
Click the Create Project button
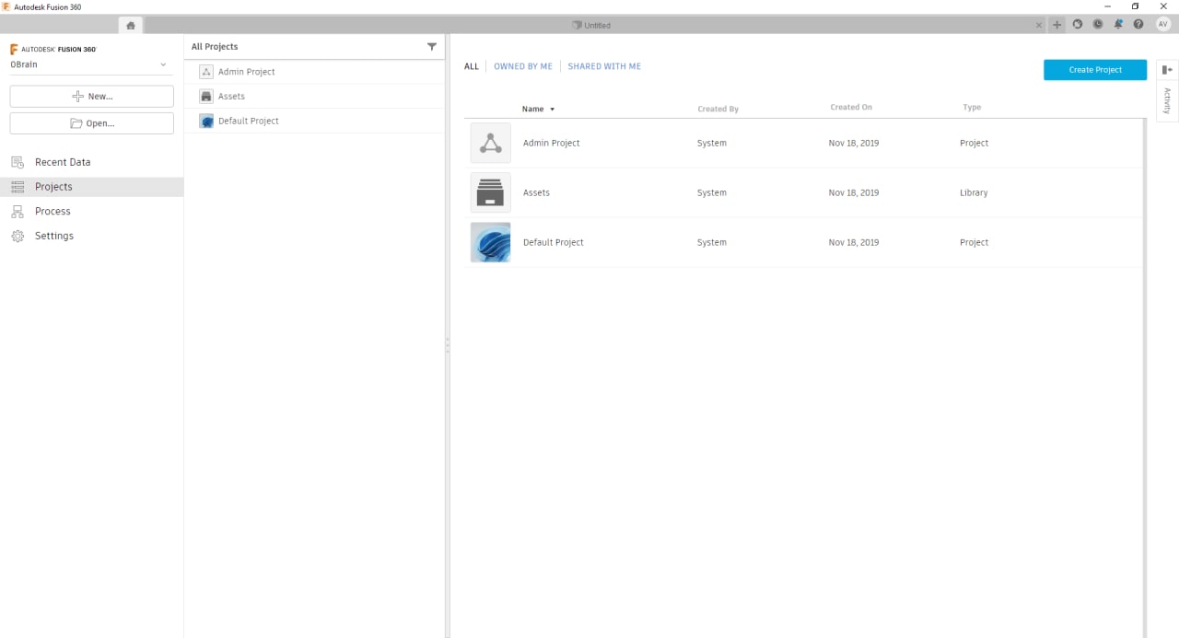[x=1095, y=70]
